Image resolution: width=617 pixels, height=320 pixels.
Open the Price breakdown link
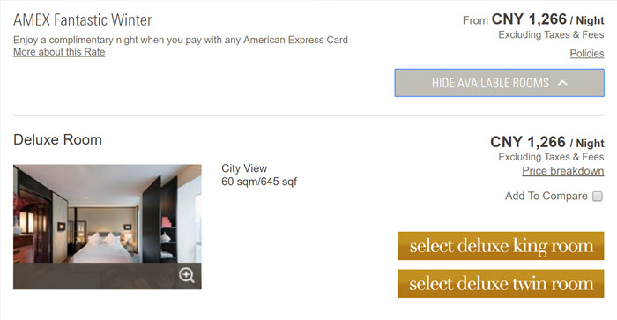click(562, 171)
